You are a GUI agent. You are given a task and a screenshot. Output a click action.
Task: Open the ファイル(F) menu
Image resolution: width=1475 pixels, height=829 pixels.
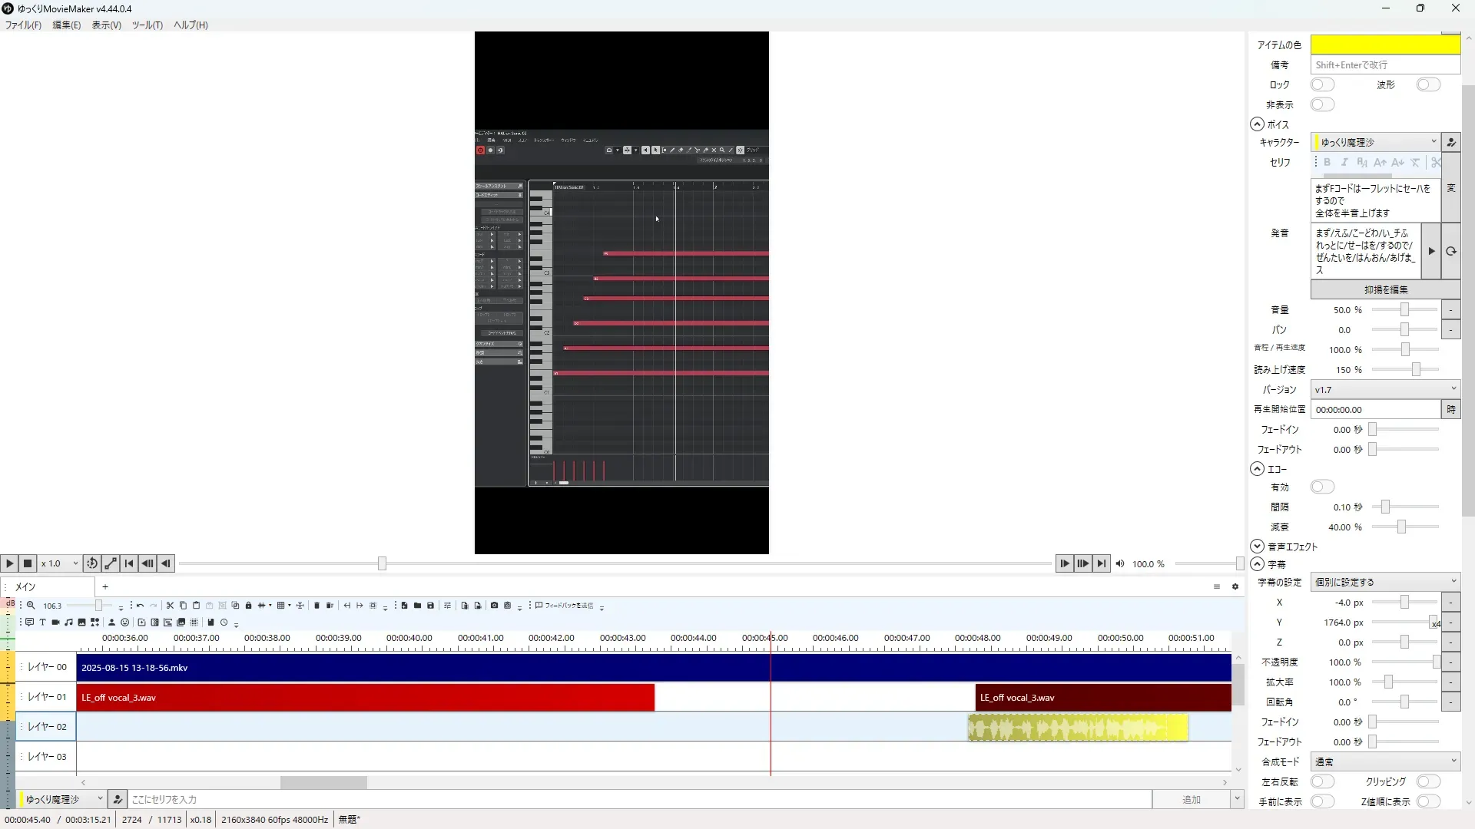tap(23, 25)
